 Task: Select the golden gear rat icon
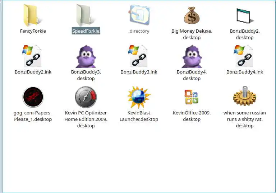[245, 96]
